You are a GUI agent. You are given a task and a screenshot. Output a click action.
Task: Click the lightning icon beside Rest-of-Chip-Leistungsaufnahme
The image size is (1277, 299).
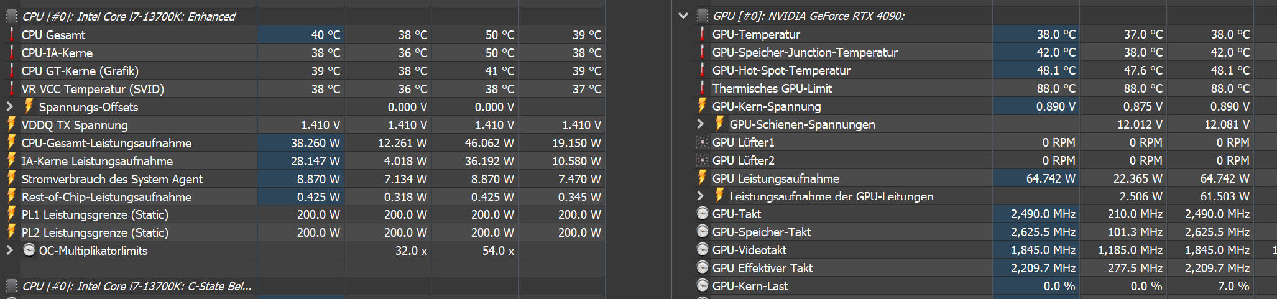click(11, 196)
